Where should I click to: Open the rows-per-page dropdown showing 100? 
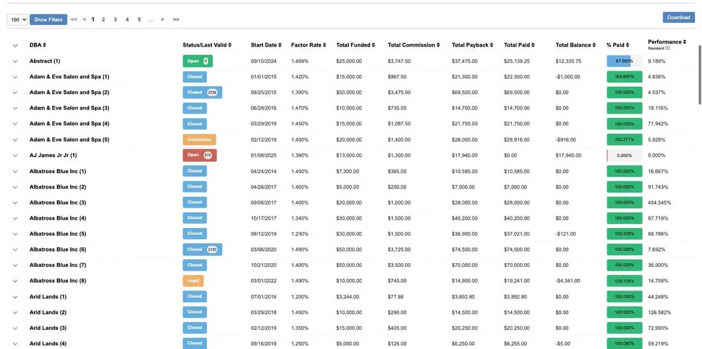(x=17, y=19)
